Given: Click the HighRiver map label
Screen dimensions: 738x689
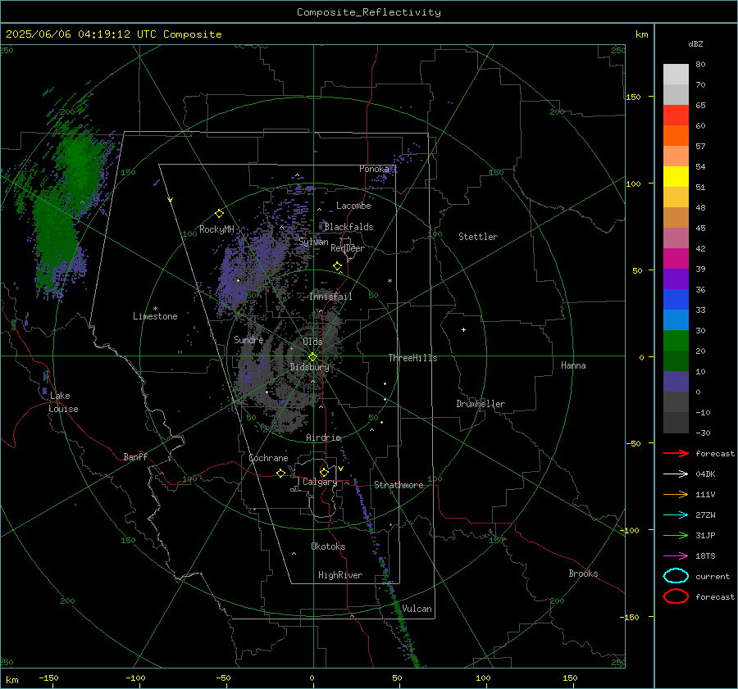Looking at the screenshot, I should pos(340,575).
